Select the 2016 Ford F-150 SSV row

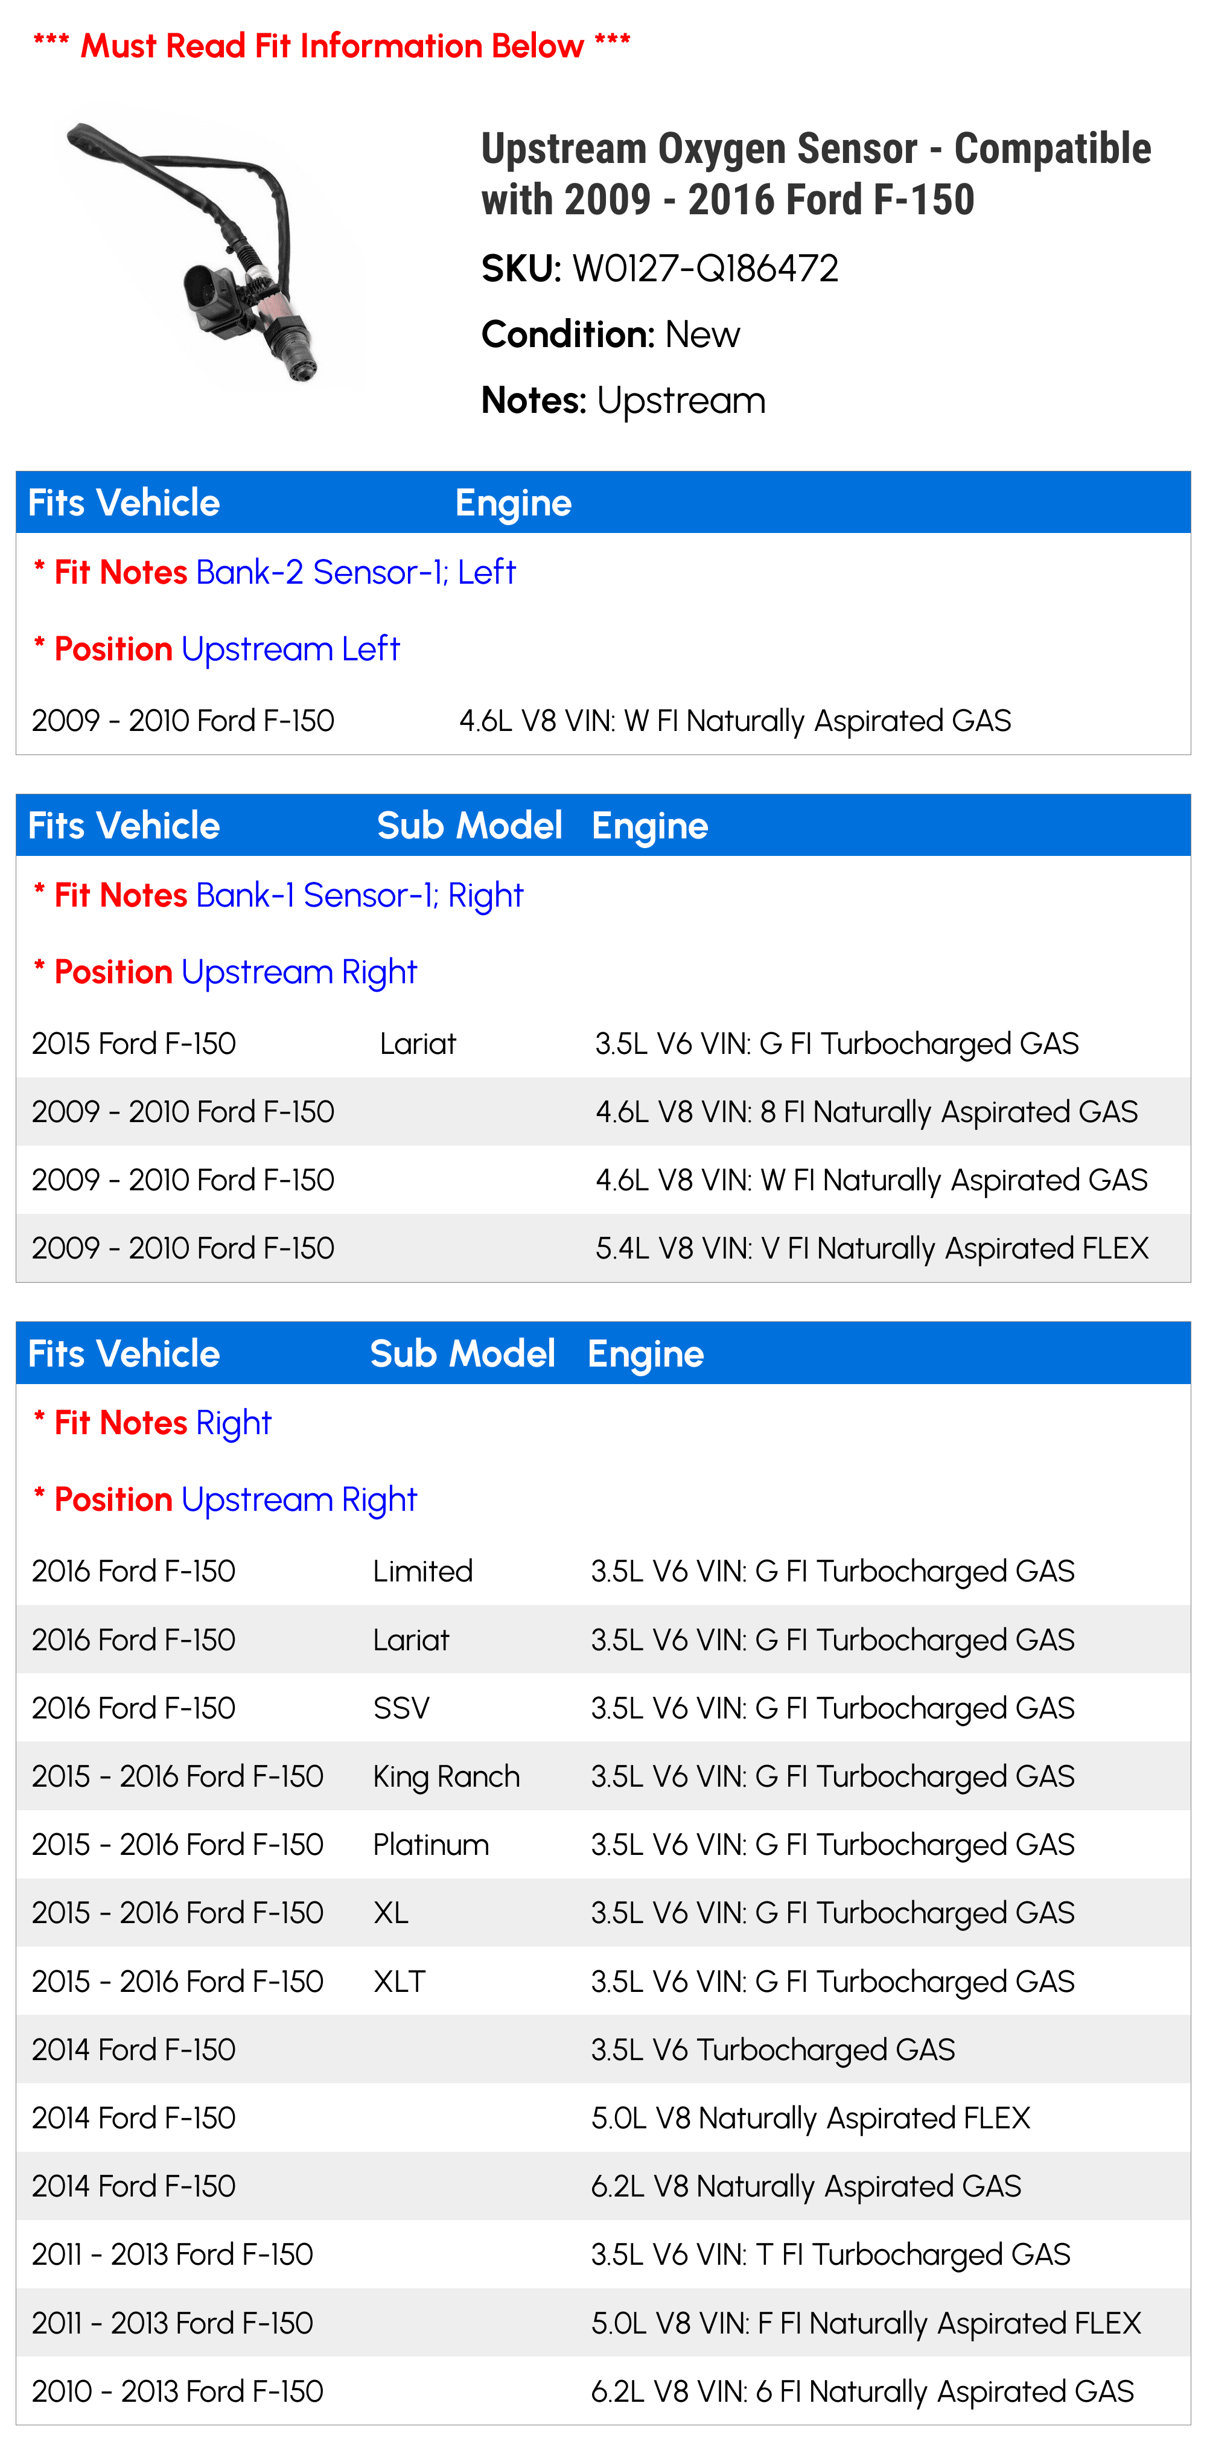(x=603, y=1708)
